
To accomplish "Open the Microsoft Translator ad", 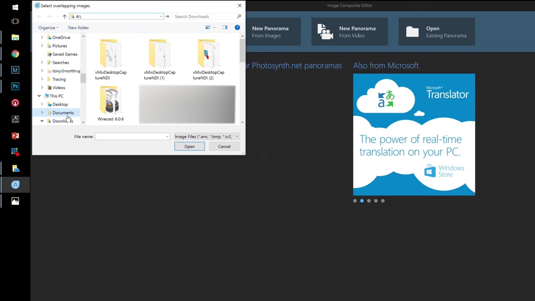I will click(x=414, y=134).
